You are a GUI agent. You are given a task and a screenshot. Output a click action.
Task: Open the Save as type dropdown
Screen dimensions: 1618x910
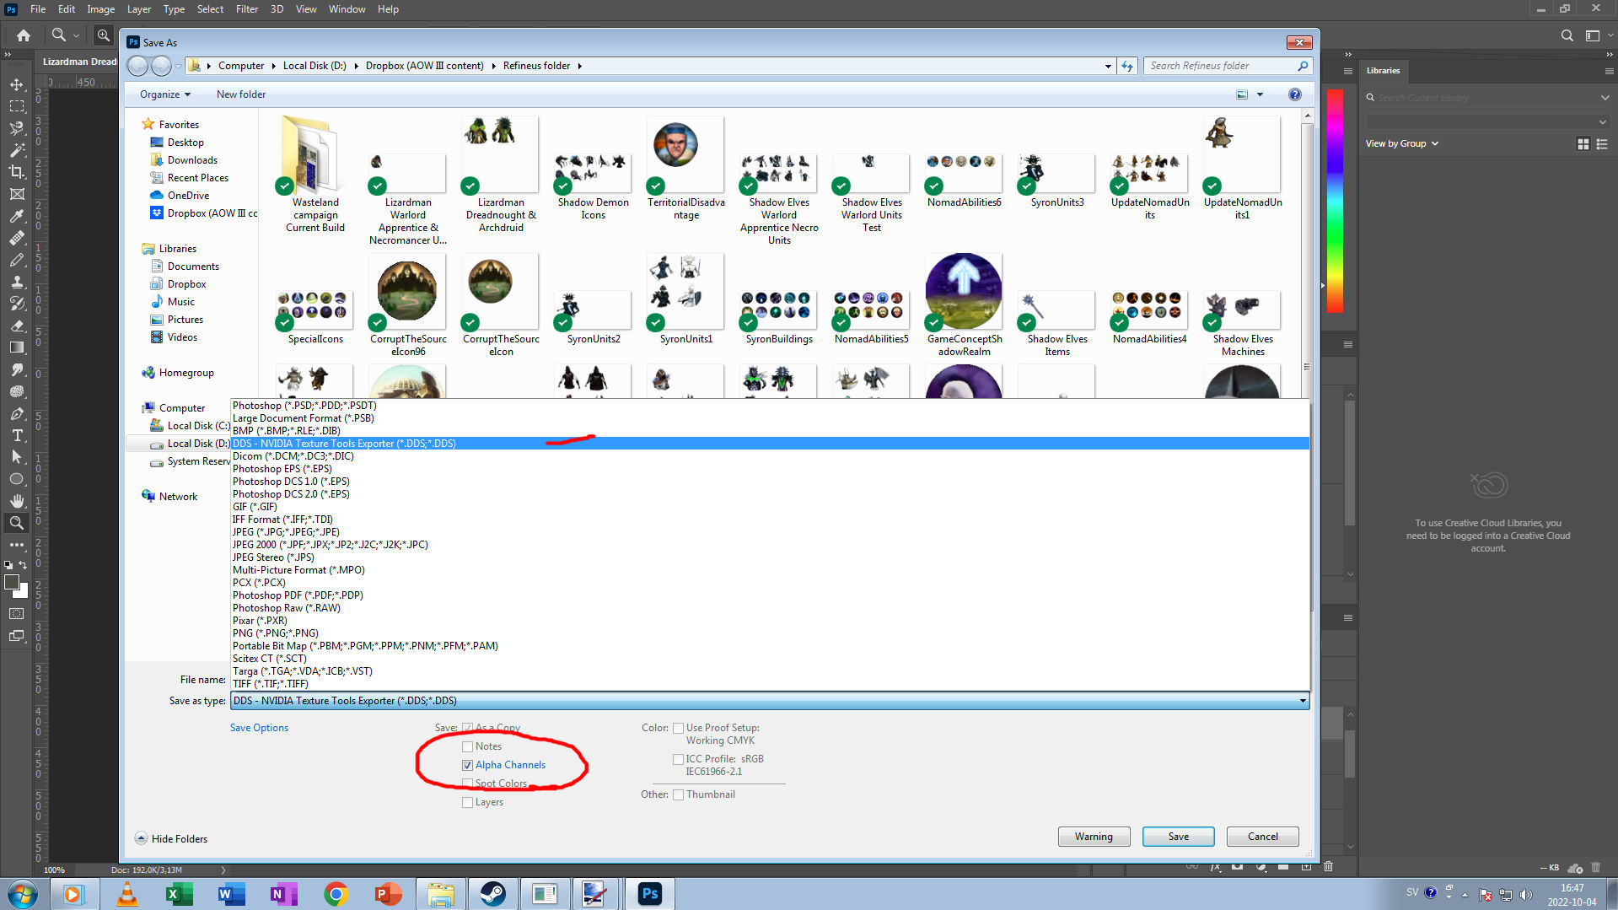(770, 701)
